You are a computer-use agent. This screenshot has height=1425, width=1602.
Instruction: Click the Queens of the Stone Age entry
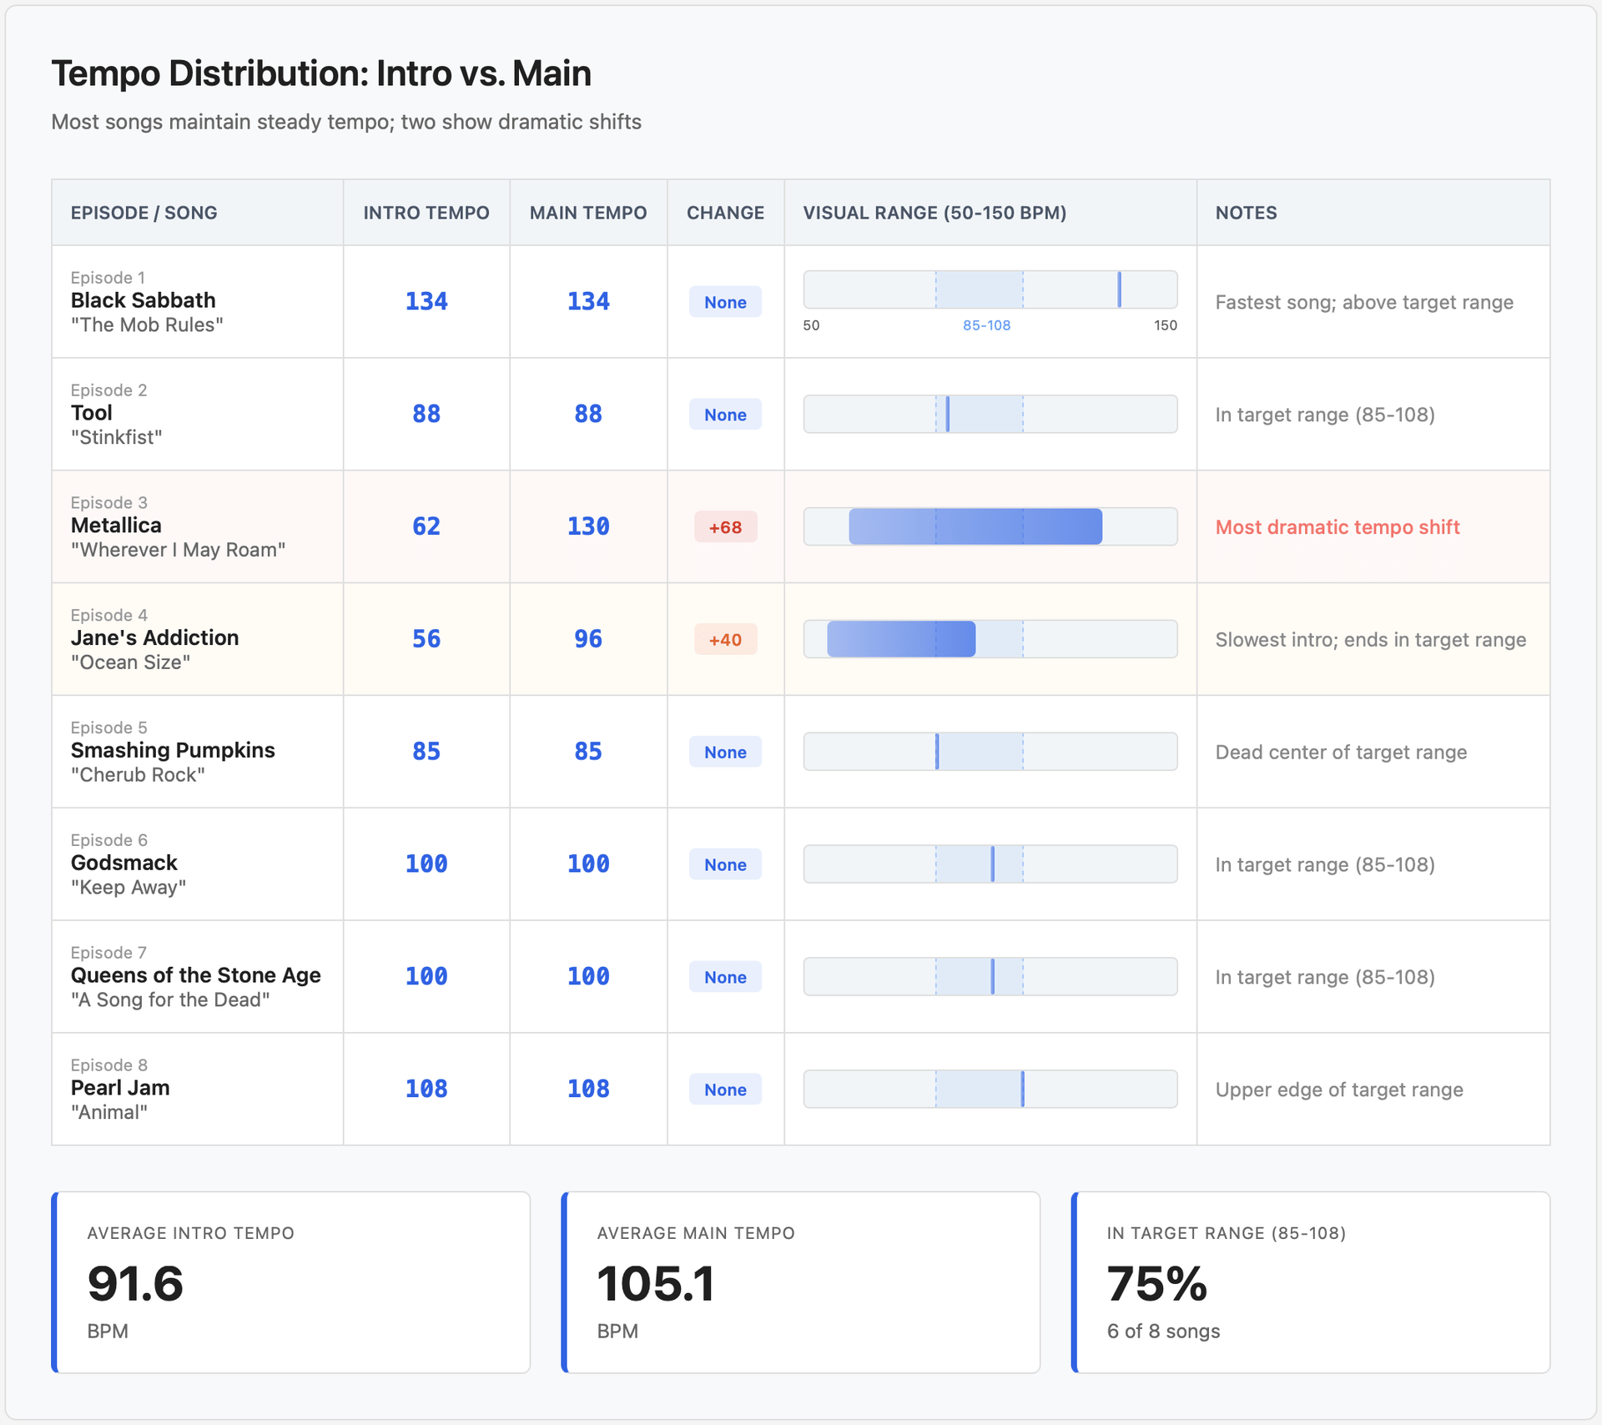pyautogui.click(x=195, y=975)
